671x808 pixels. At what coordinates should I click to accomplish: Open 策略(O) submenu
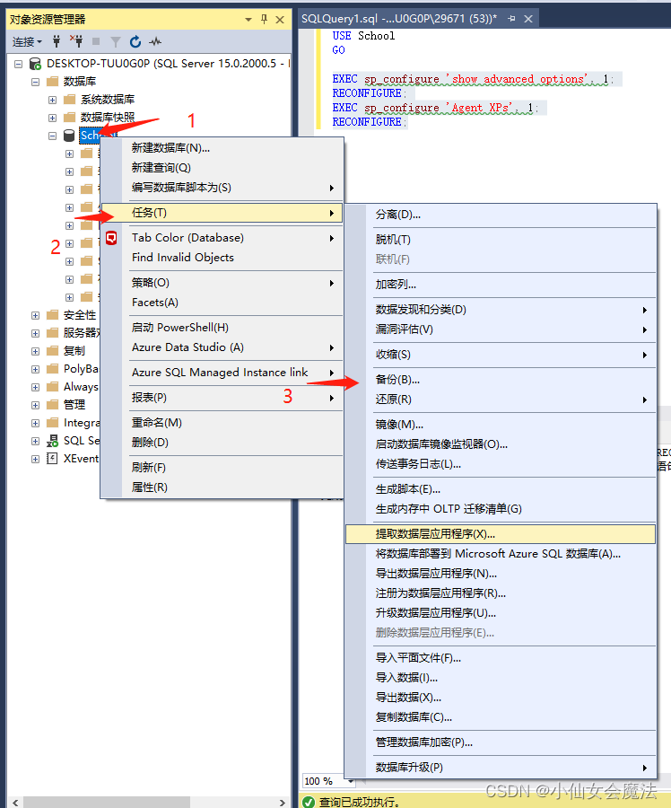222,283
